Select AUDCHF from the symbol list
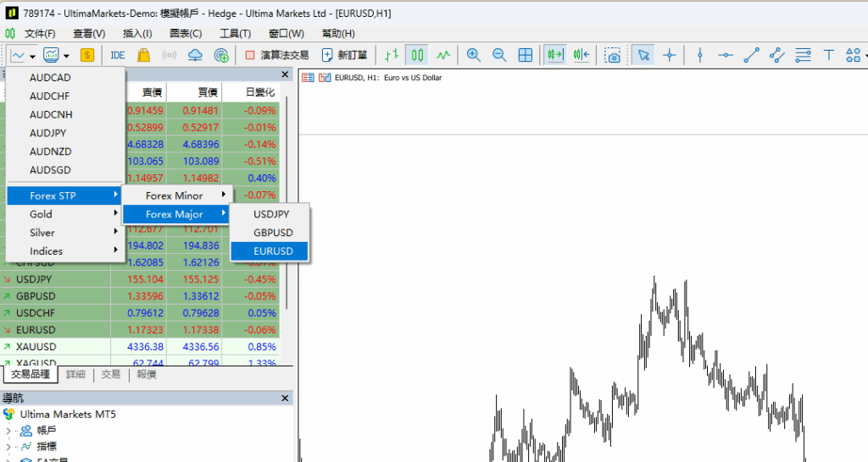Viewport: 868px width, 462px height. pyautogui.click(x=65, y=96)
